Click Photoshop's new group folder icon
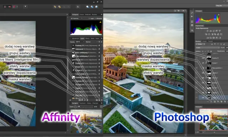 pos(222,102)
